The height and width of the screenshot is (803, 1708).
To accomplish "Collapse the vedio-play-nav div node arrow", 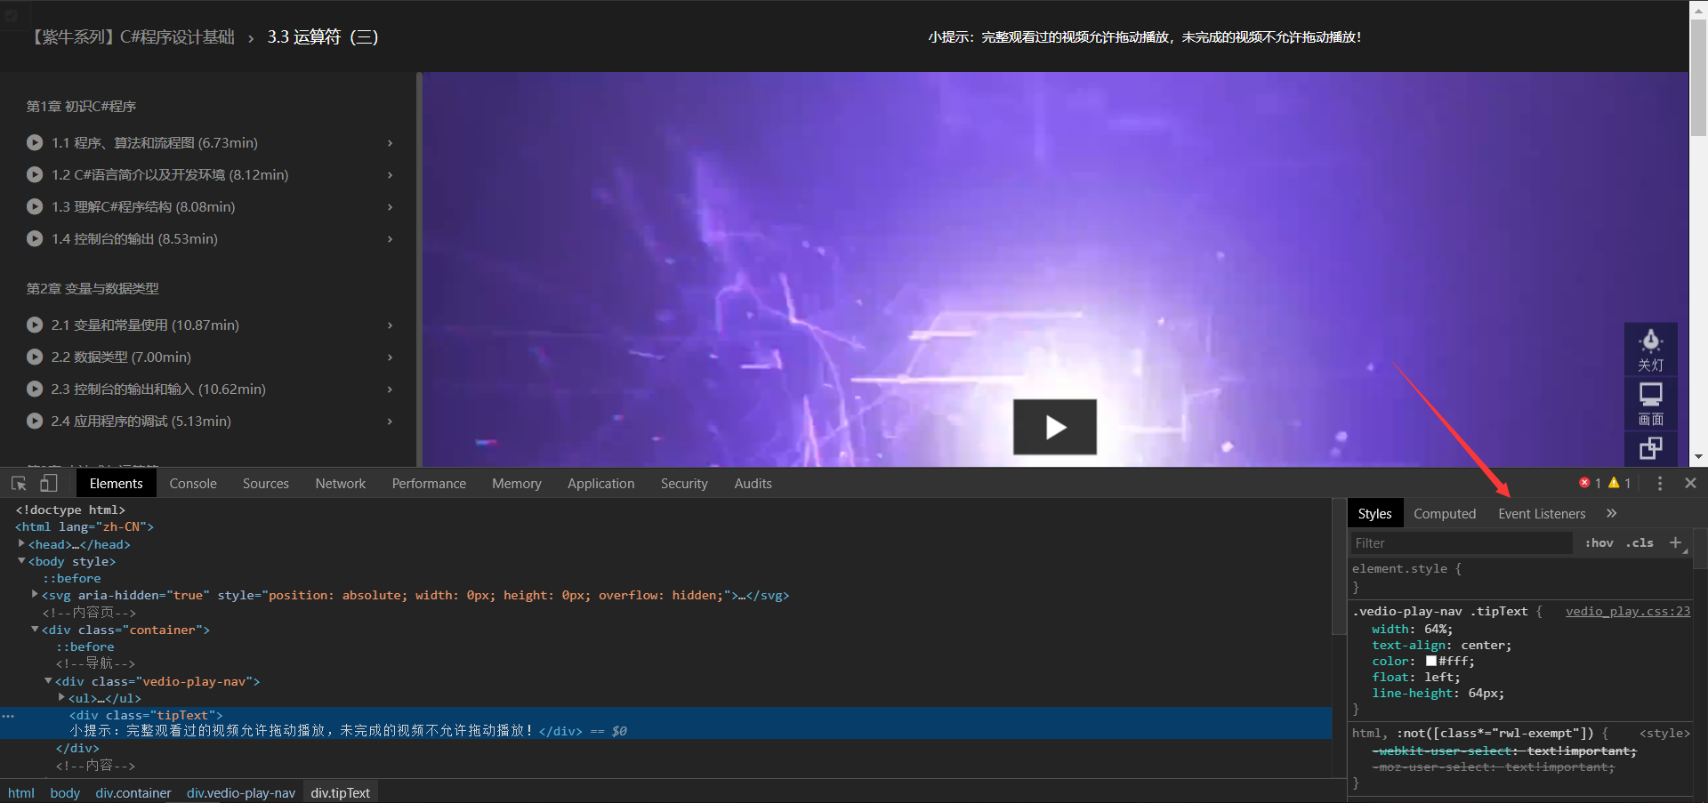I will point(48,680).
